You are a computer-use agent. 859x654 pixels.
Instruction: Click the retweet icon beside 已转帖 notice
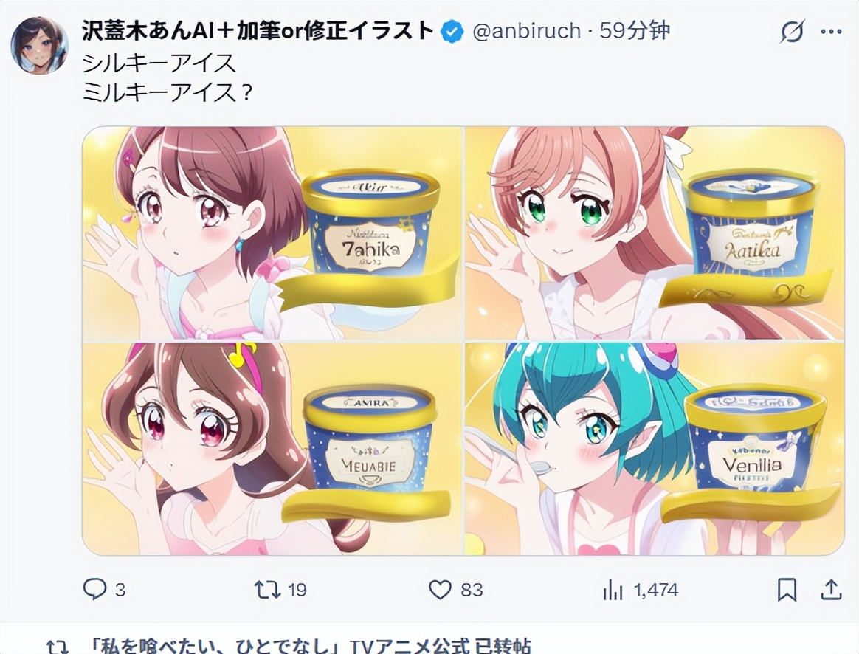pyautogui.click(x=57, y=647)
